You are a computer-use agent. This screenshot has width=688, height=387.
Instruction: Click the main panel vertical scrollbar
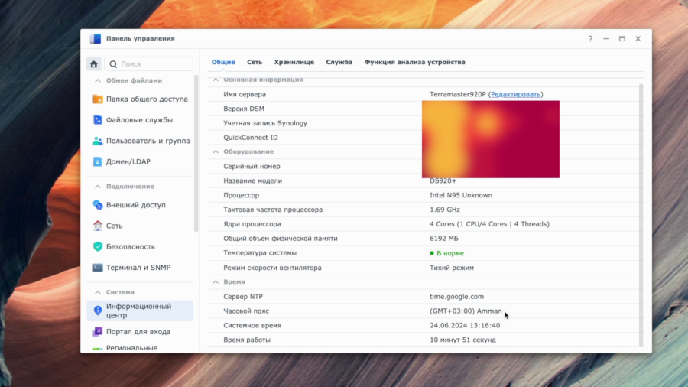click(641, 215)
